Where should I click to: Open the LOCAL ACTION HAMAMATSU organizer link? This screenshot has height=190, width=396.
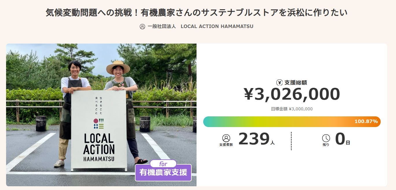coord(200,26)
